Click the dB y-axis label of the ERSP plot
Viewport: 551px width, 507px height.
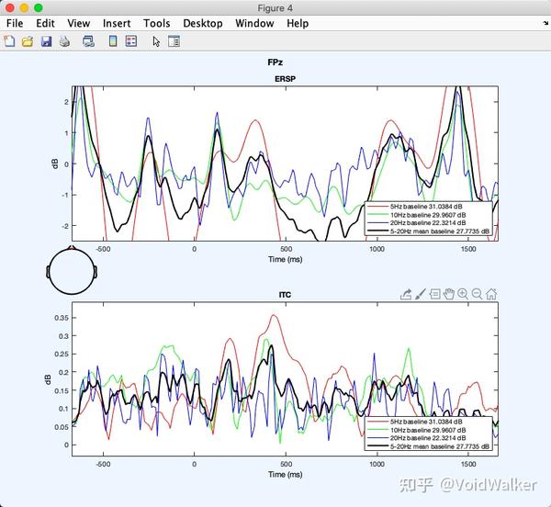[55, 163]
